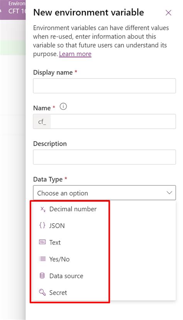Viewport: 183px width, 320px height.
Task: Close the New environment variable panel
Action: 168,13
